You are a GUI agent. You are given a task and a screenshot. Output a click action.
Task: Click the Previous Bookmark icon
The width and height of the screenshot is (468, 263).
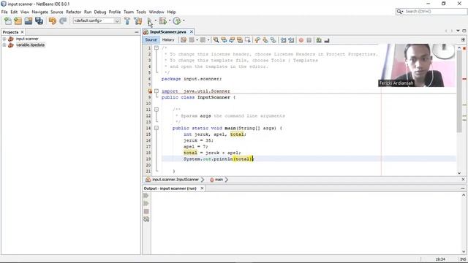click(x=257, y=40)
